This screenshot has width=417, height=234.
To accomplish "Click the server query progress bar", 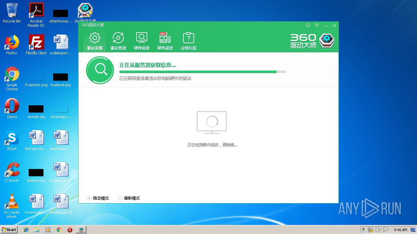I will pos(203,72).
